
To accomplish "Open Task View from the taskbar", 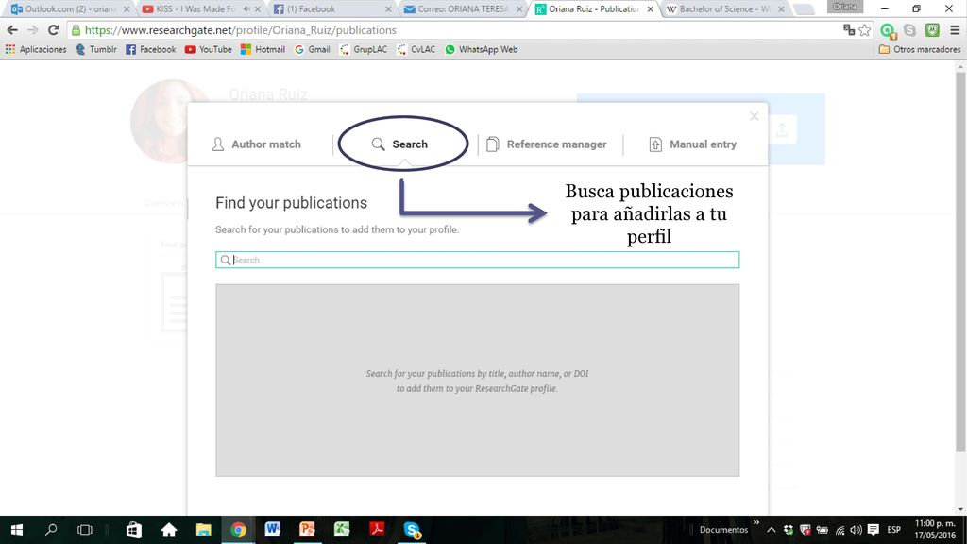I will point(84,530).
